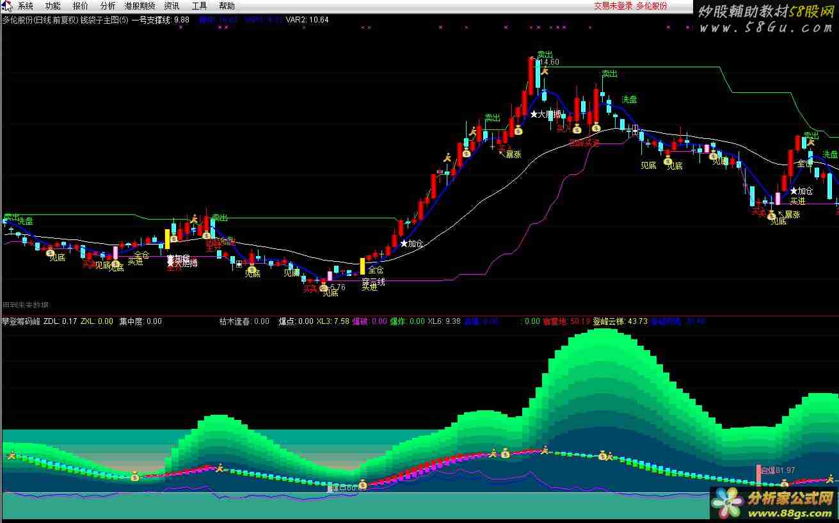Click the VAR2: 10.64 readout
Viewport: 839px width, 523px height.
pyautogui.click(x=307, y=20)
